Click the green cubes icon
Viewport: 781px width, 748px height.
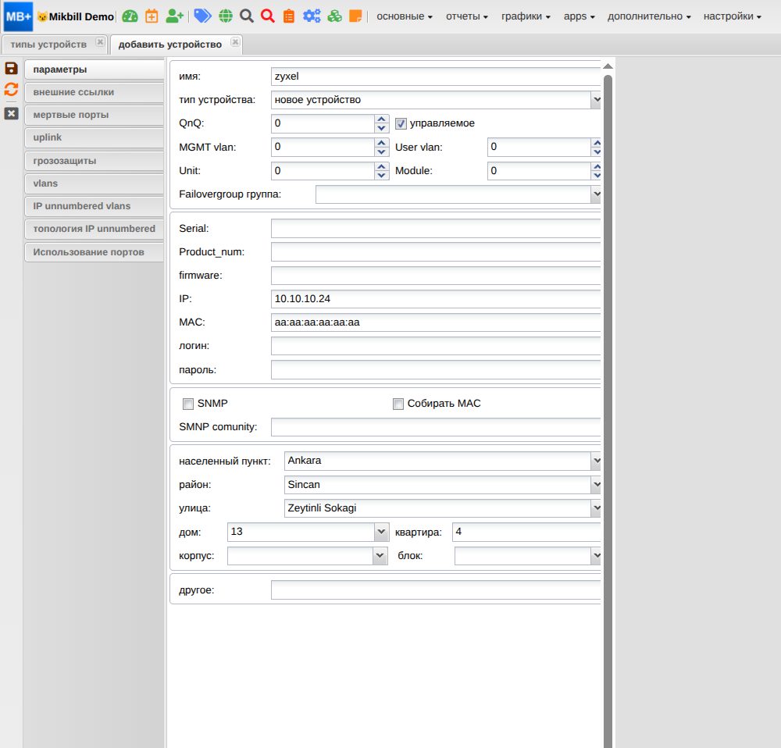335,16
